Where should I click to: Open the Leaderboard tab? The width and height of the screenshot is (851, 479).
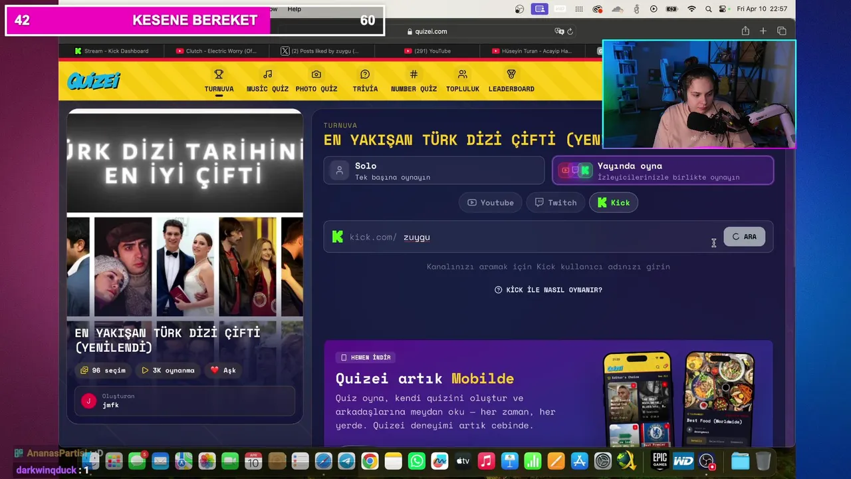511,81
